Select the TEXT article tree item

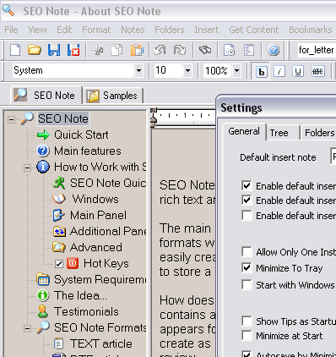pos(101,343)
